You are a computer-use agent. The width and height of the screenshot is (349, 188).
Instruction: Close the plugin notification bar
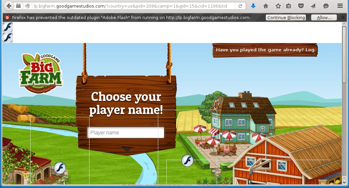tap(343, 17)
